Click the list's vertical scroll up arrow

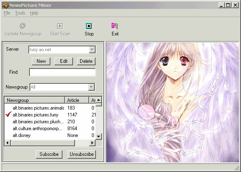[98, 100]
